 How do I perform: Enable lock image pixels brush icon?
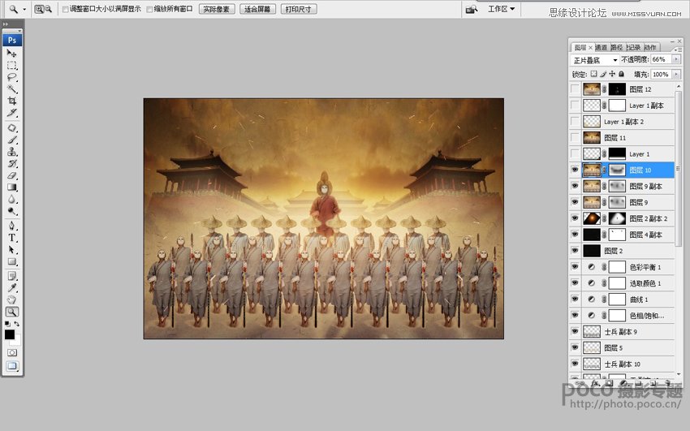(603, 74)
